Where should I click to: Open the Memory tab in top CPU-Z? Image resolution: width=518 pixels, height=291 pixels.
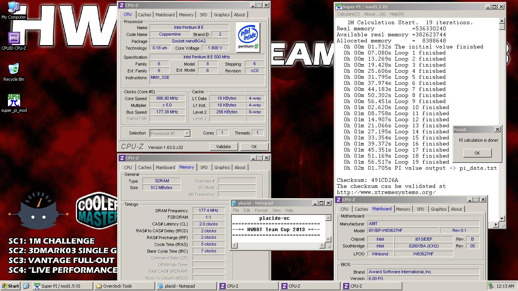[186, 15]
